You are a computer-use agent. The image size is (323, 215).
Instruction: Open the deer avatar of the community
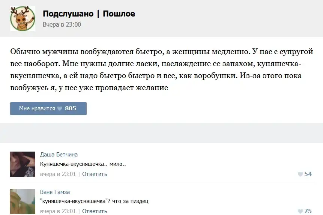point(23,19)
